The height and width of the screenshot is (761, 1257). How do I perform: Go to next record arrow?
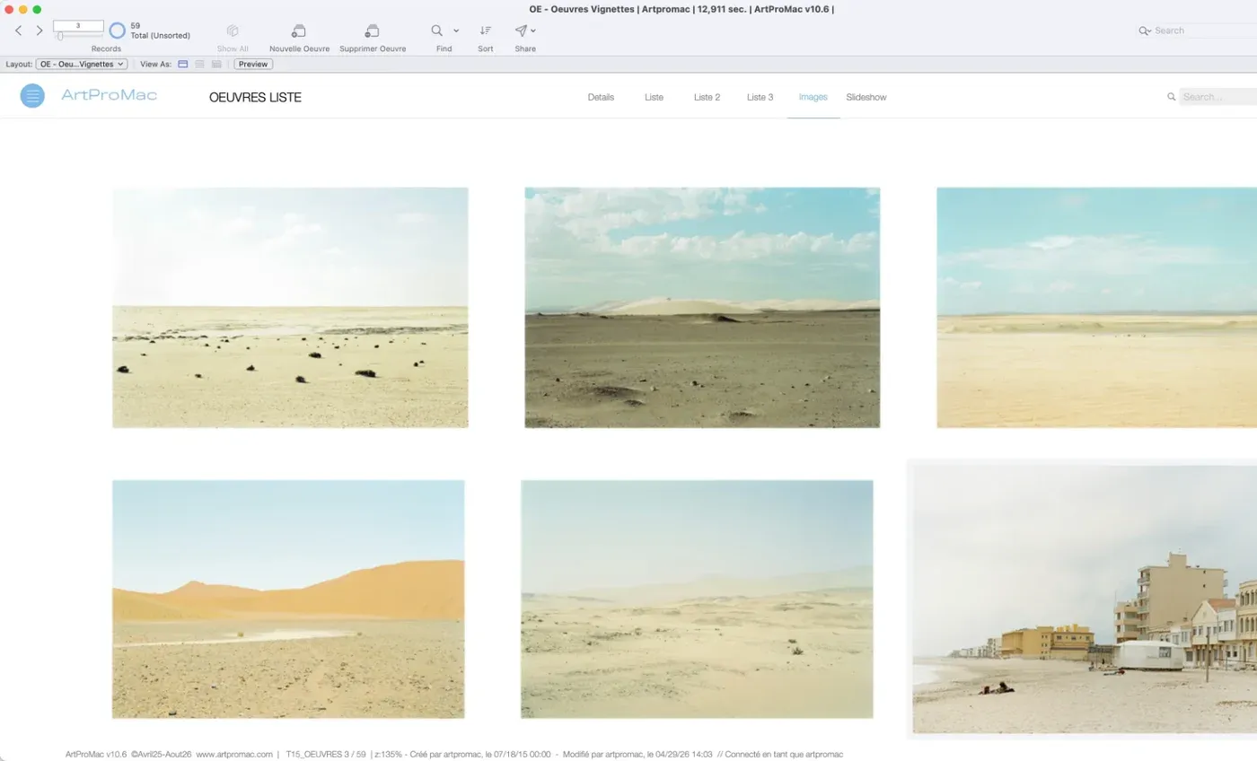tap(40, 31)
